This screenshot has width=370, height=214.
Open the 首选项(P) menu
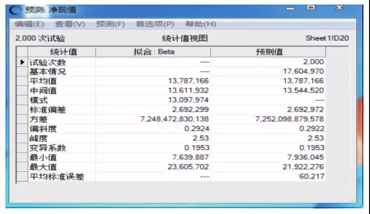[155, 24]
